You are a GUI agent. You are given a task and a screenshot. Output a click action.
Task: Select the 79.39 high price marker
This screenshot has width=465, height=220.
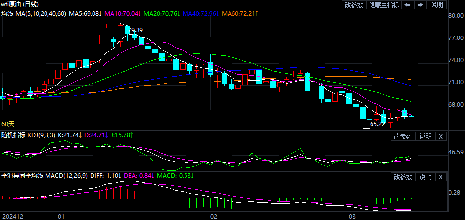tap(135, 30)
